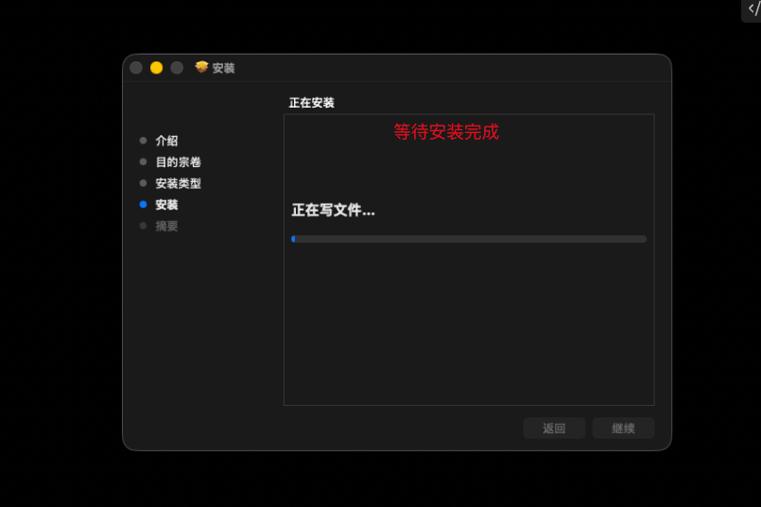
Task: Click the grey close button of installer window
Action: click(136, 68)
